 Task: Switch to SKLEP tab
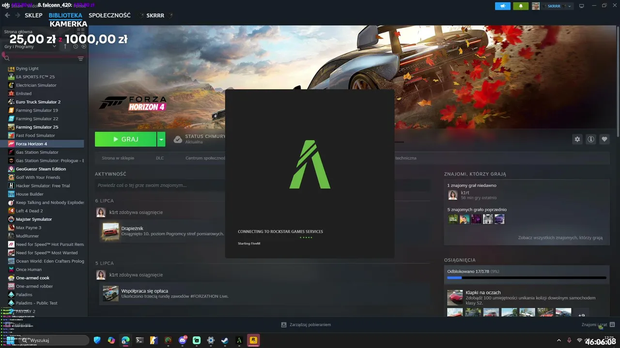(33, 15)
